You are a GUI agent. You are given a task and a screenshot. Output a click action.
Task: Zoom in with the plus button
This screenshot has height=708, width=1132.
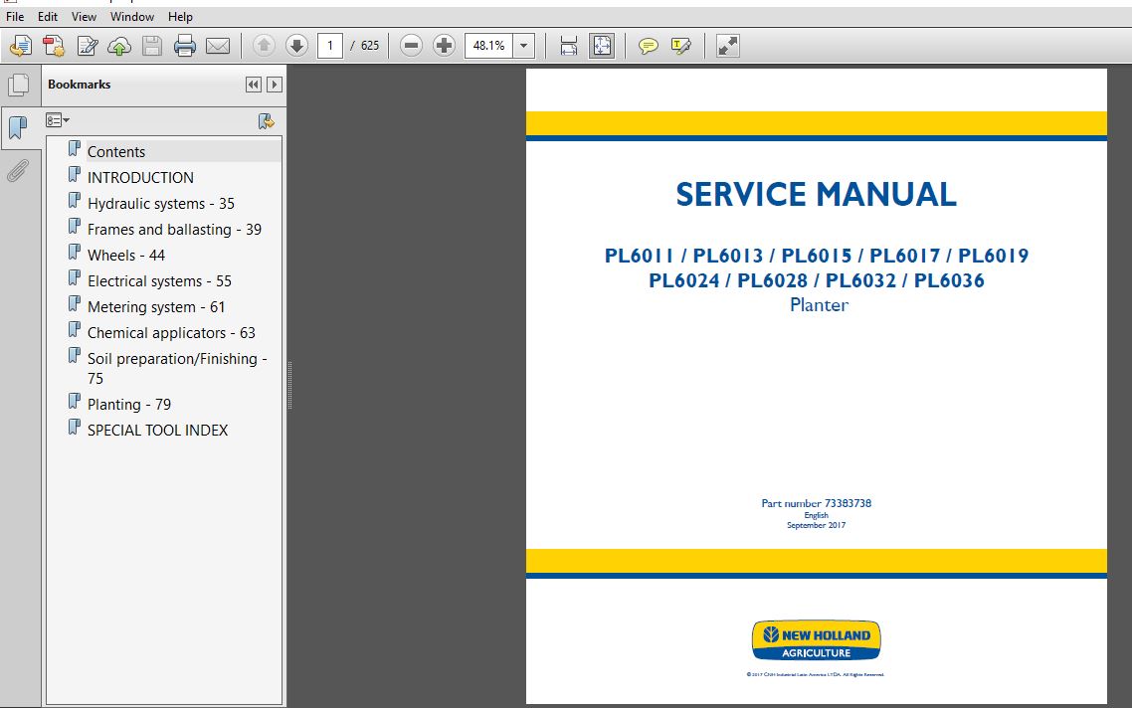(444, 46)
